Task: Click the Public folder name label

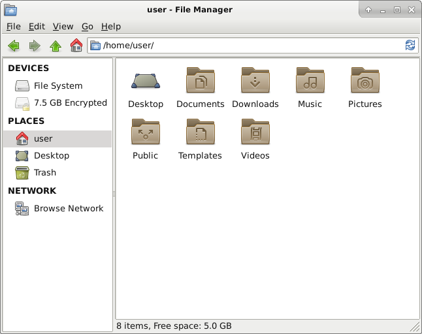Action: click(145, 155)
